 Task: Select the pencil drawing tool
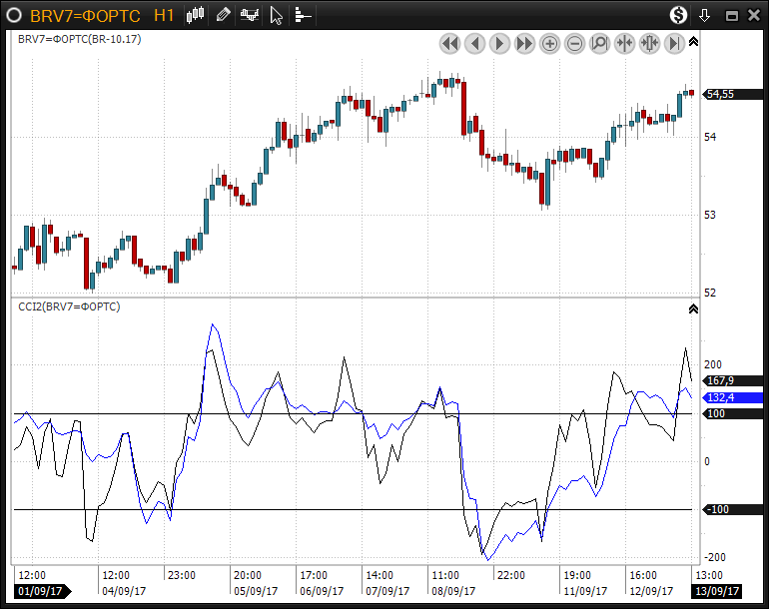tap(223, 15)
